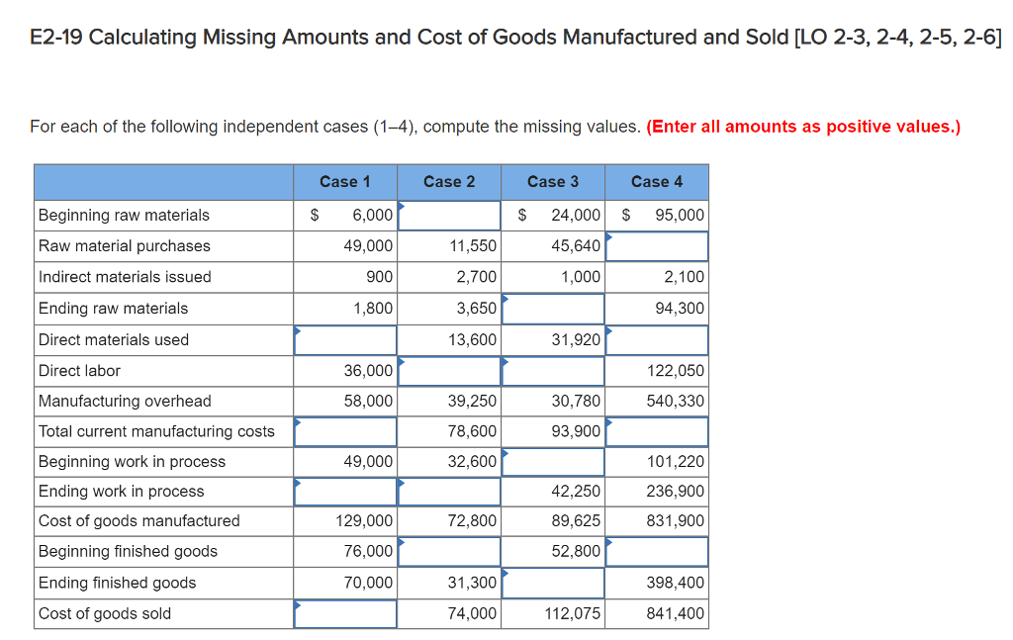This screenshot has width=1013, height=640.
Task: Select the Ending work in process cell under Case 2
Action: tap(448, 491)
